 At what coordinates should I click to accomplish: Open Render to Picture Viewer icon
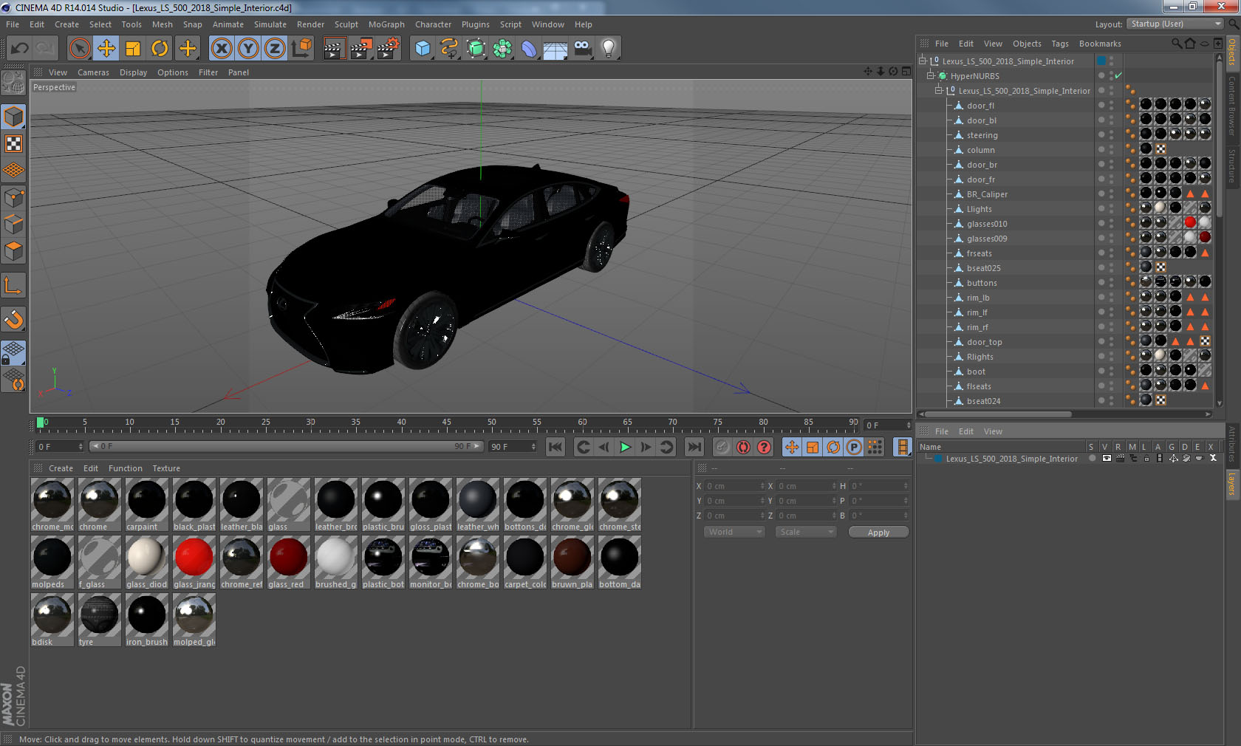(x=360, y=49)
